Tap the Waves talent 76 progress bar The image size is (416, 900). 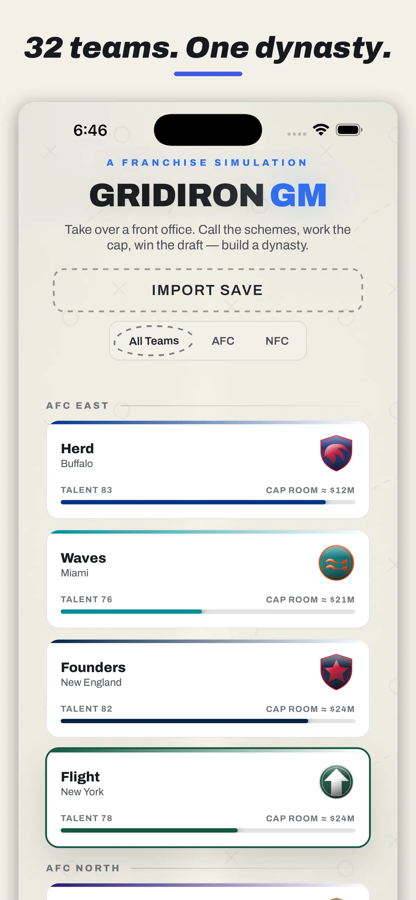pyautogui.click(x=208, y=612)
